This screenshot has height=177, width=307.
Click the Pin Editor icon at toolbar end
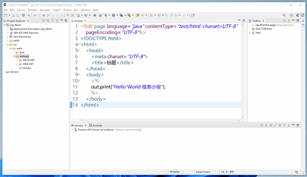(193, 15)
